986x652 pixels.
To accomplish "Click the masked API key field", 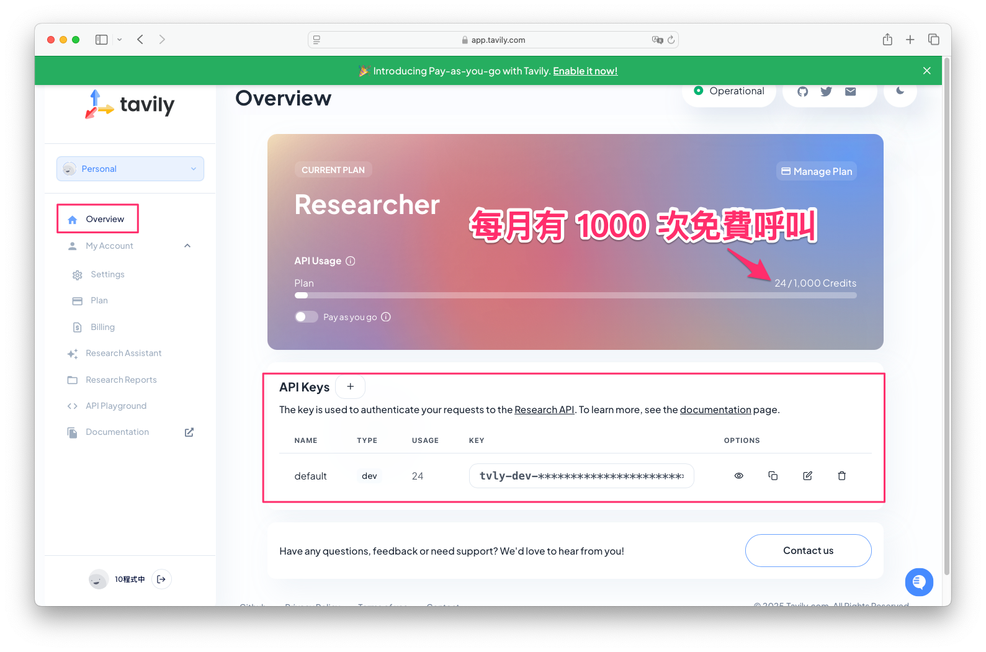I will (x=581, y=476).
